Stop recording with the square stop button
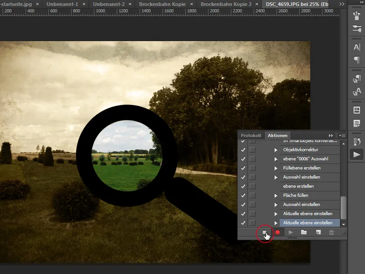Viewport: 365px width, 274px height. [265, 232]
